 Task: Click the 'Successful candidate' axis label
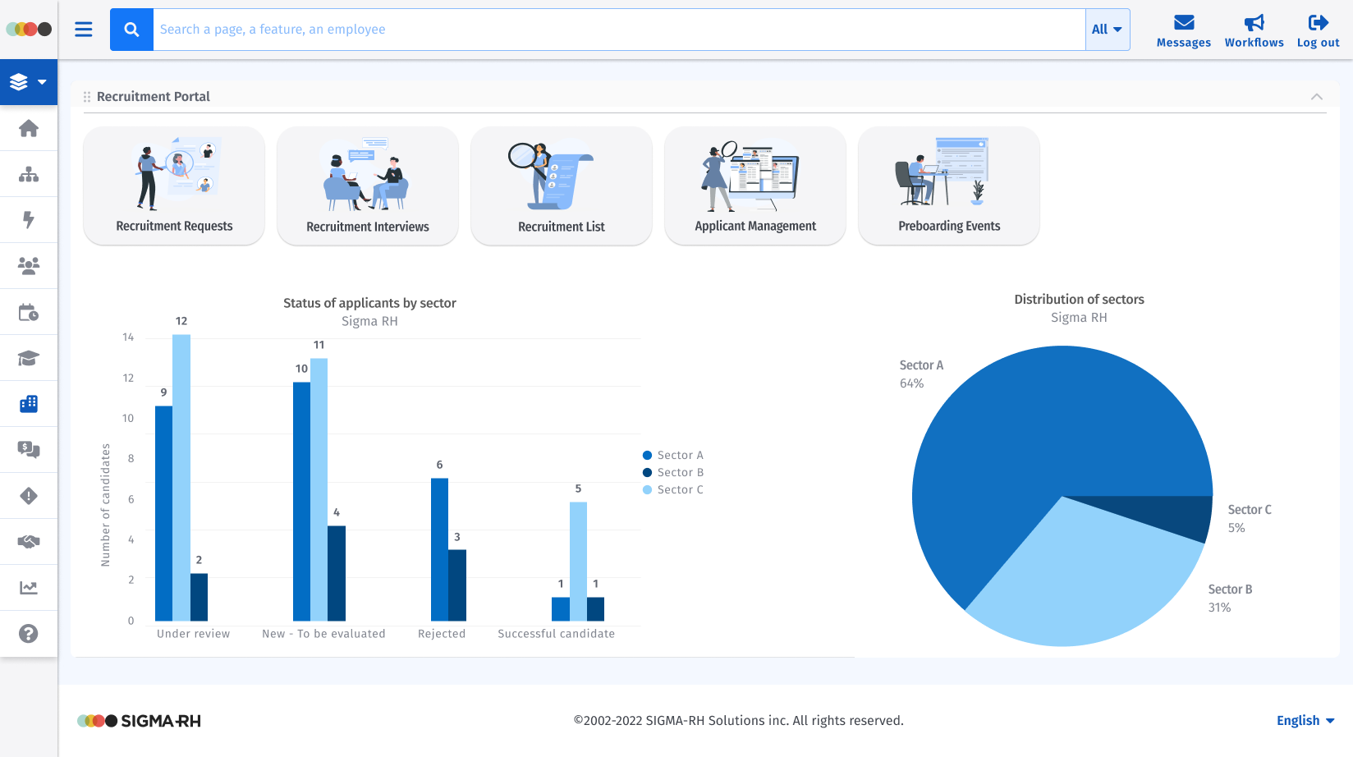tap(556, 634)
